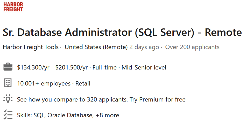Click "See how you compare to 320 applicants"
247x124 pixels.
pos(72,99)
